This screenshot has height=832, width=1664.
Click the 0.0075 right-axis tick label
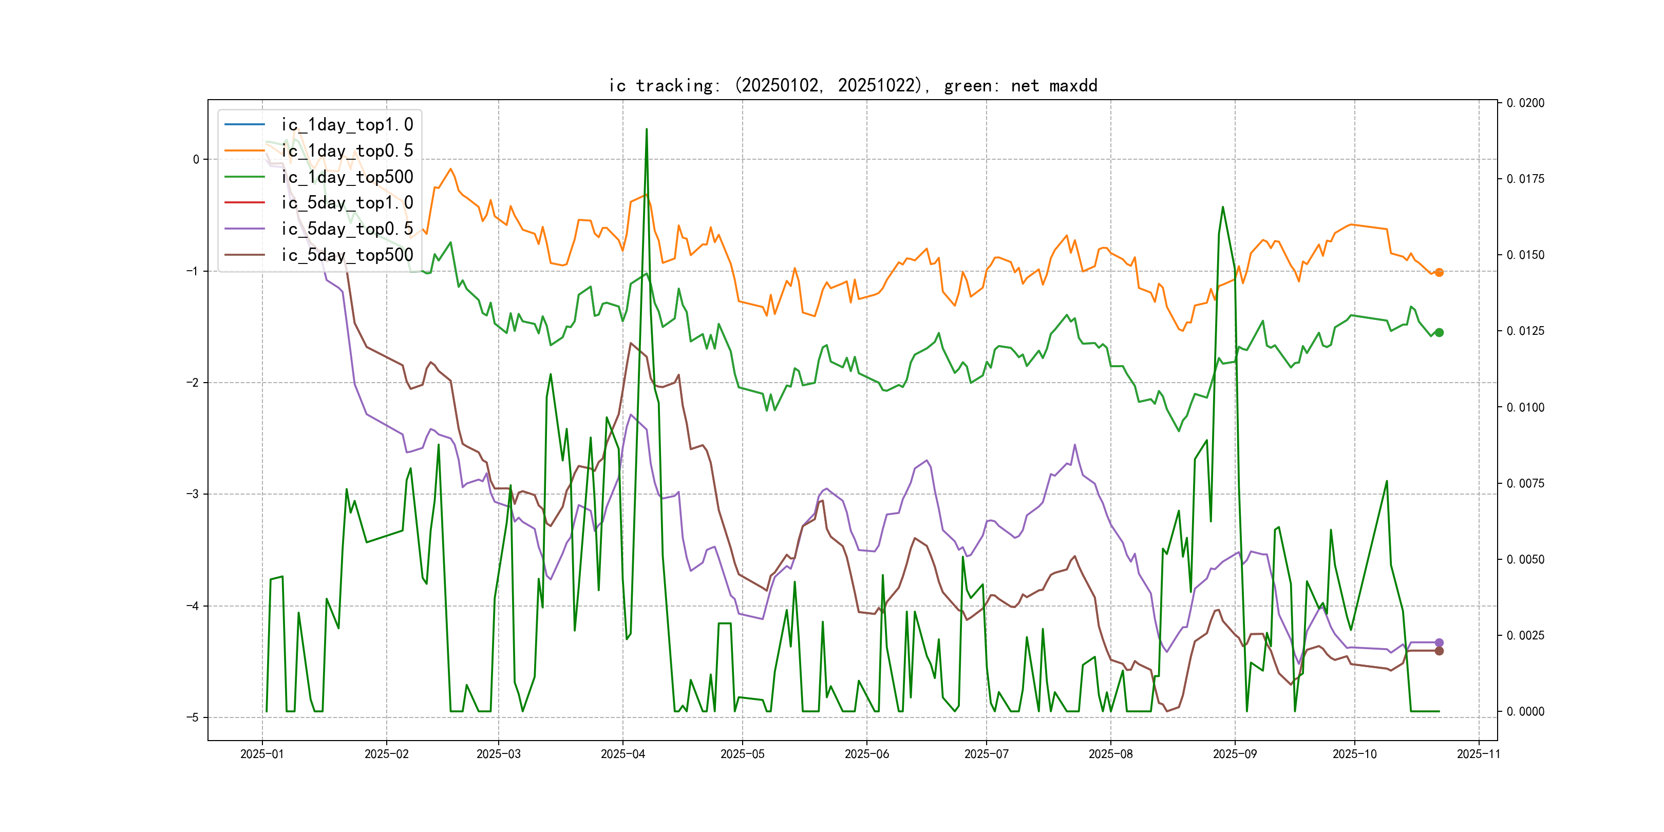coord(1525,484)
